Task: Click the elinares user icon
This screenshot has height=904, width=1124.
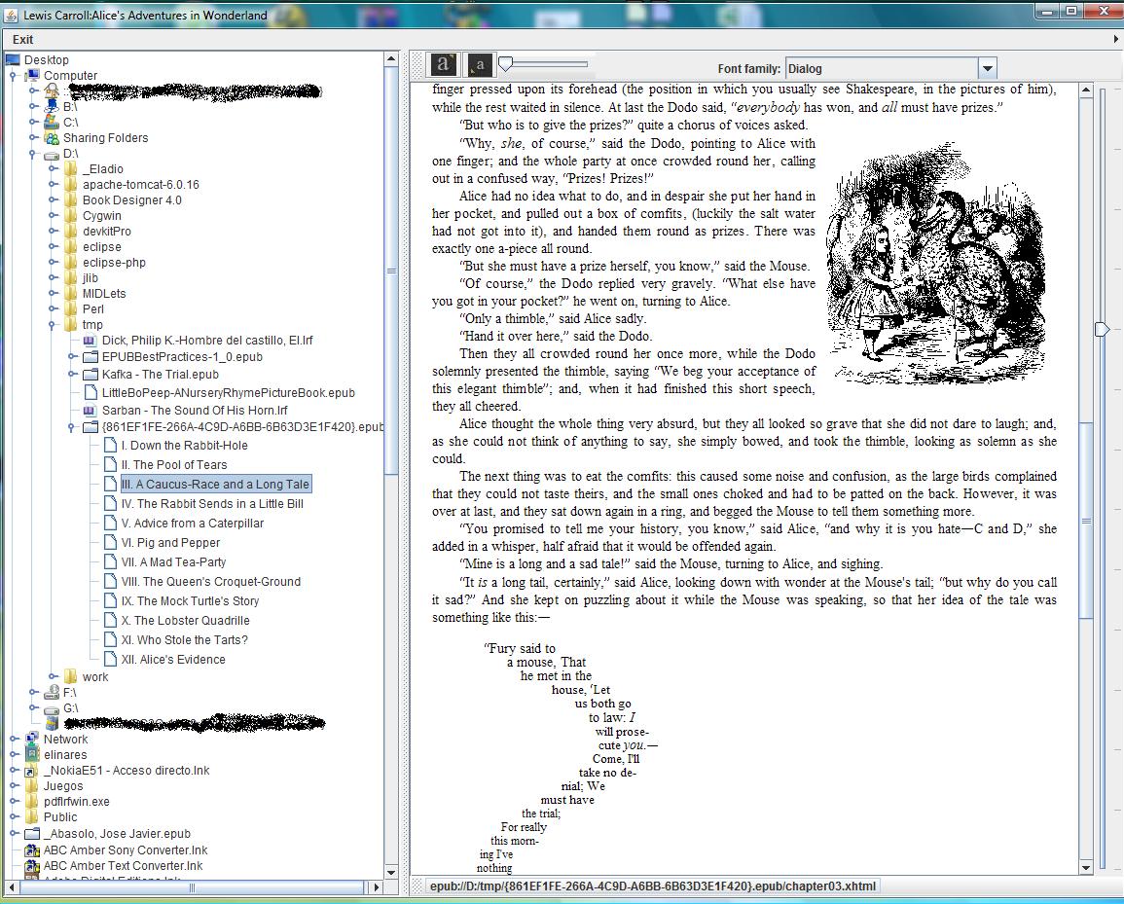Action: coord(32,755)
